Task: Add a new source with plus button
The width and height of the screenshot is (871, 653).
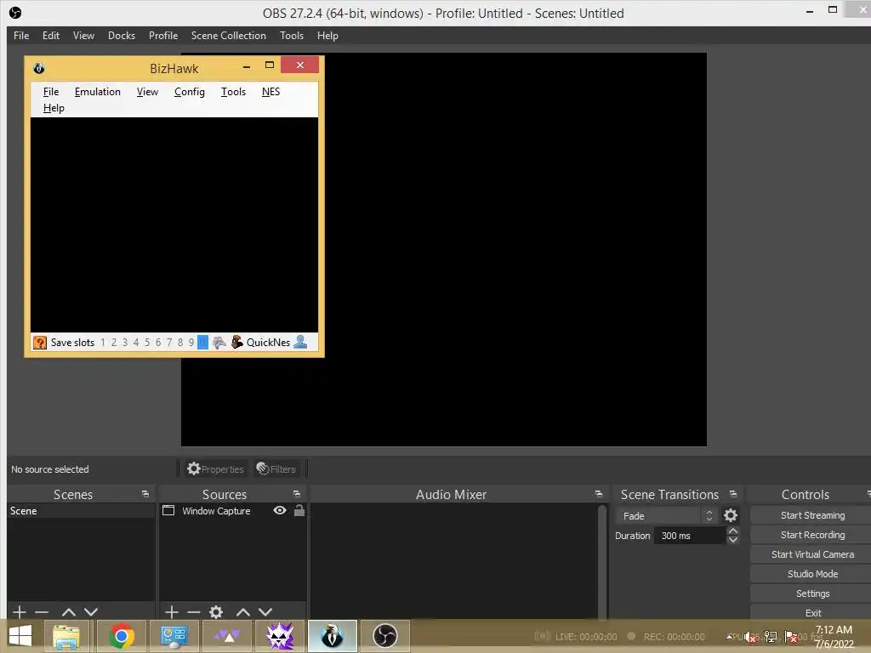Action: tap(172, 612)
